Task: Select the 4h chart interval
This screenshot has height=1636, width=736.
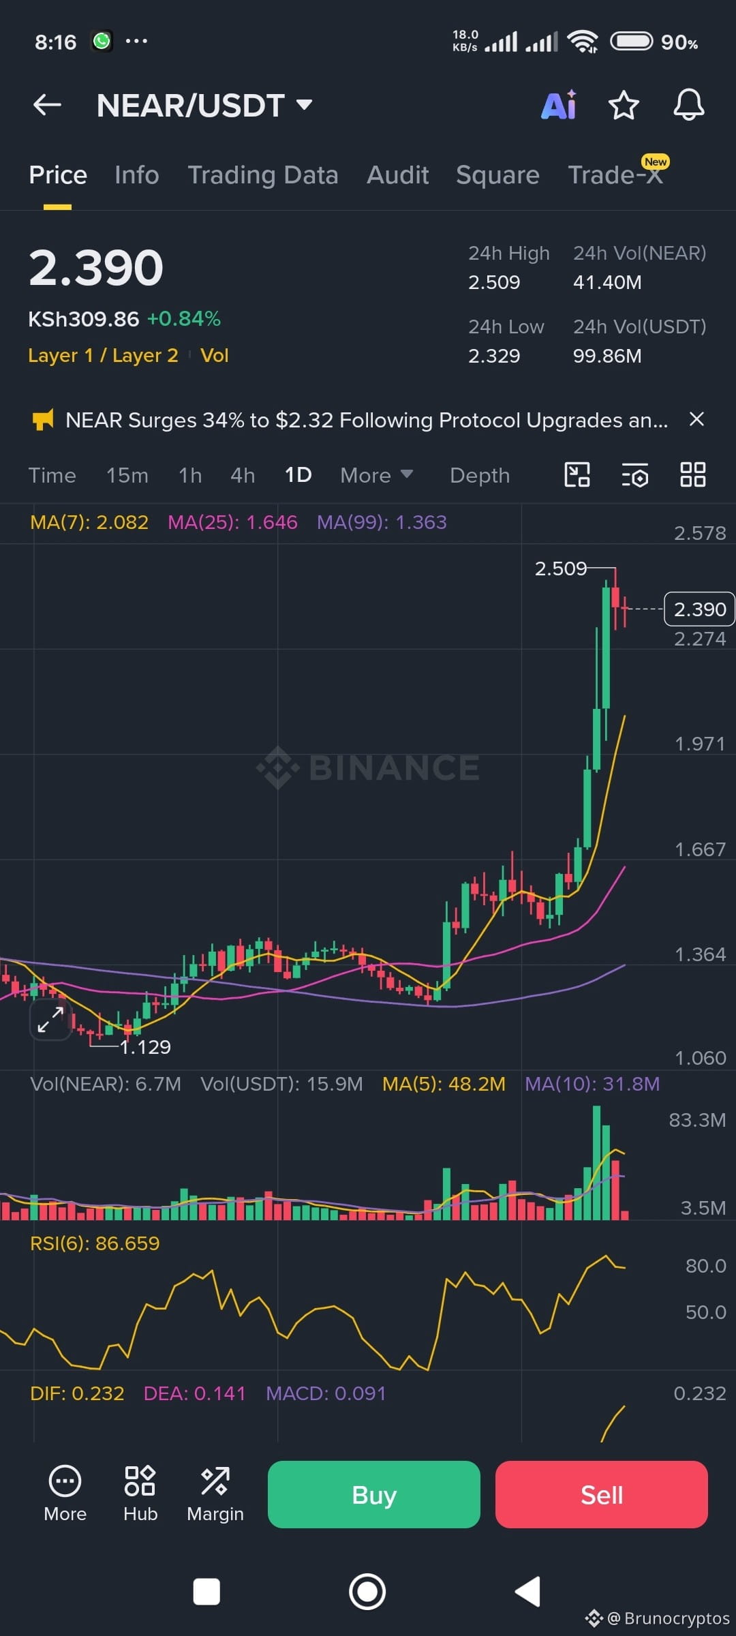Action: pos(243,475)
